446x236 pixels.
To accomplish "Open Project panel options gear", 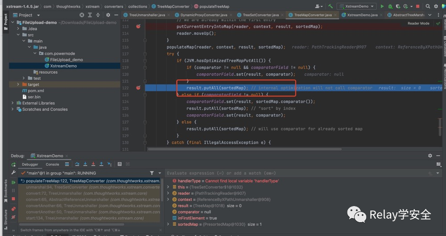I will (x=108, y=15).
